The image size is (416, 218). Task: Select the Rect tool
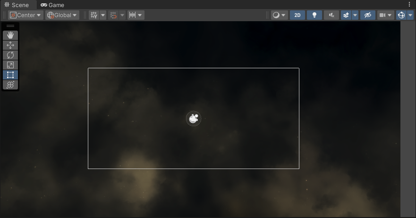tap(10, 75)
